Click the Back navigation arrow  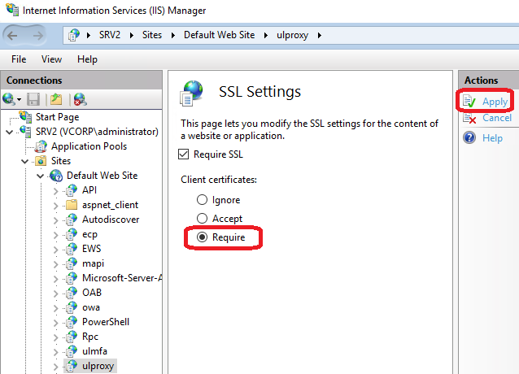point(13,35)
